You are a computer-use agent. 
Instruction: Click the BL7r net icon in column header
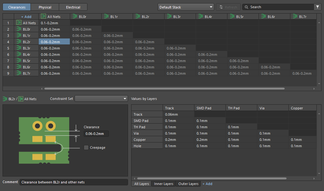295,16
